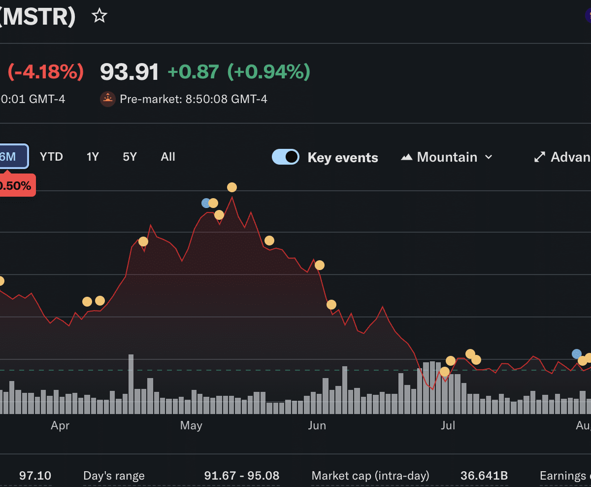Viewport: 591px width, 487px height.
Task: Select yellow marker touching the blue May marker
Action: [213, 203]
